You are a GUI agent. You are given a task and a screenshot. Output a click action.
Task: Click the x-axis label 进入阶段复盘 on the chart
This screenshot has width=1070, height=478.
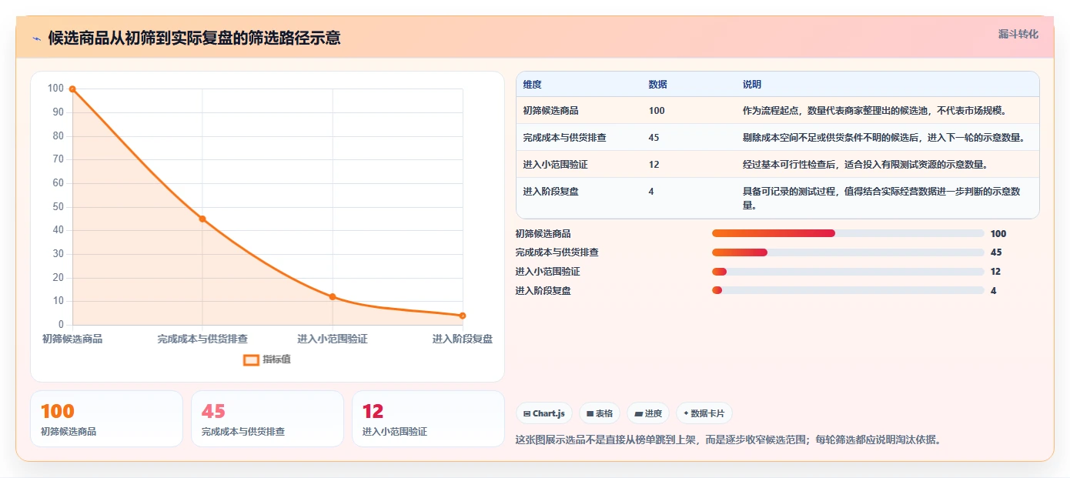tap(462, 339)
